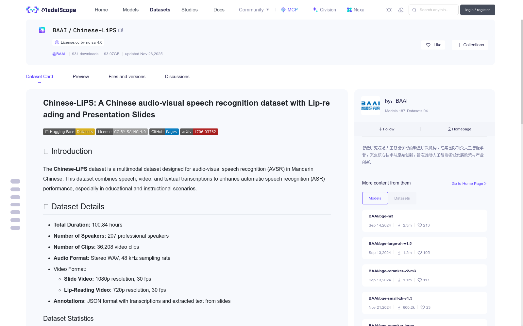This screenshot has height=326, width=523.
Task: Open the Preview tab
Action: 81,77
